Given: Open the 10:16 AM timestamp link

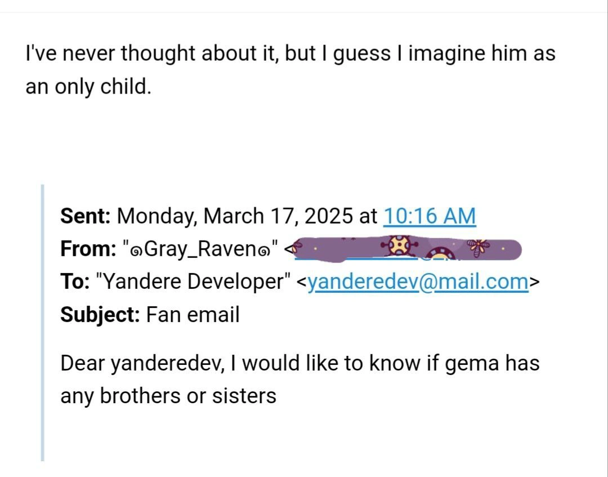Looking at the screenshot, I should [429, 216].
